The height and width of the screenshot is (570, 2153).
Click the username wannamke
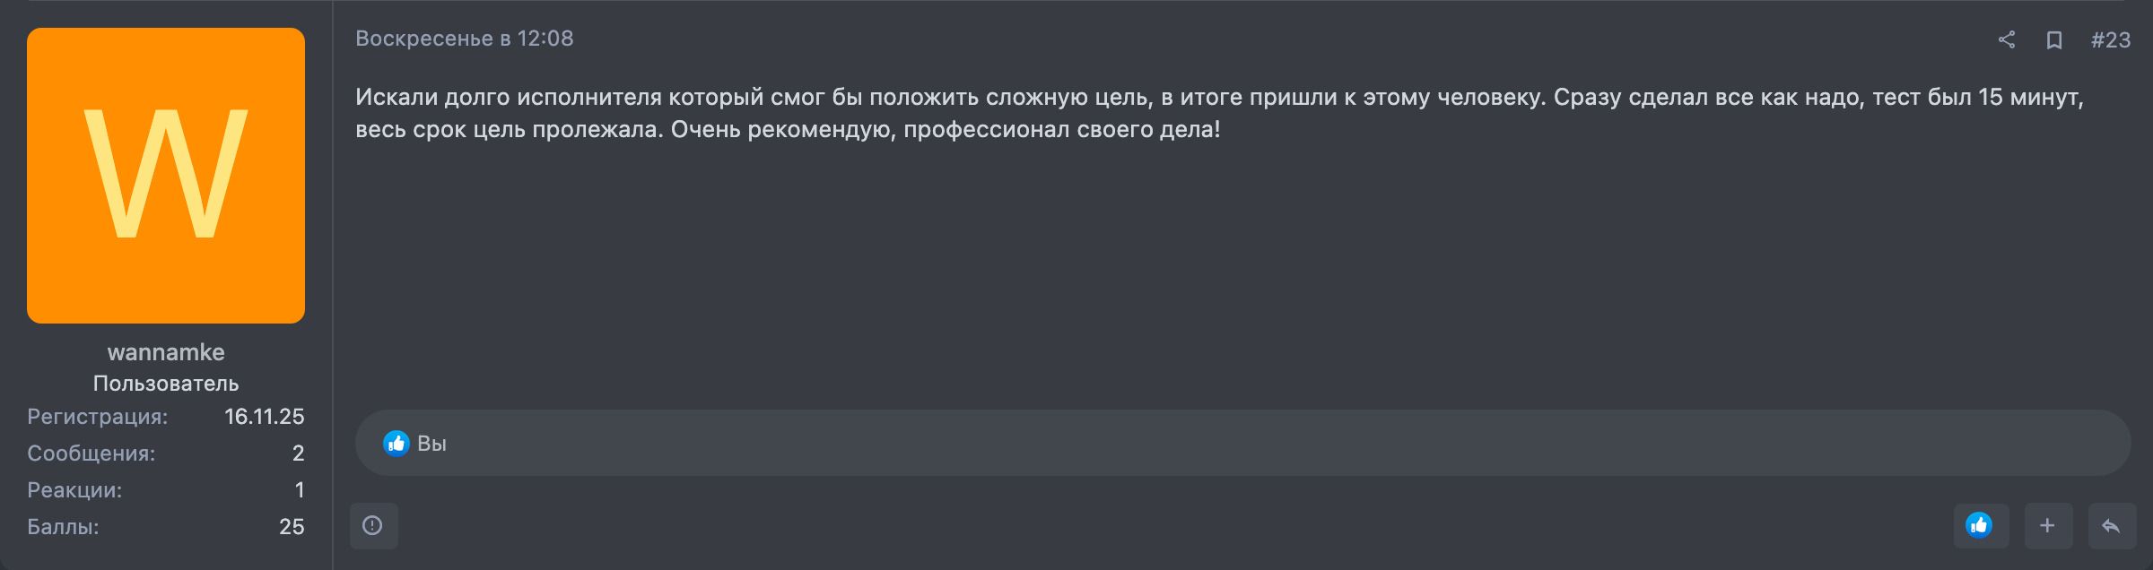pos(166,351)
